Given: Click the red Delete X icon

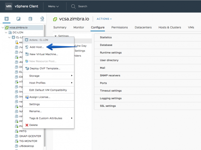Looking at the screenshot, I should point(27,125).
